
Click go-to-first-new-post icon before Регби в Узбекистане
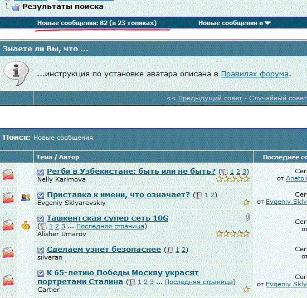pyautogui.click(x=41, y=172)
